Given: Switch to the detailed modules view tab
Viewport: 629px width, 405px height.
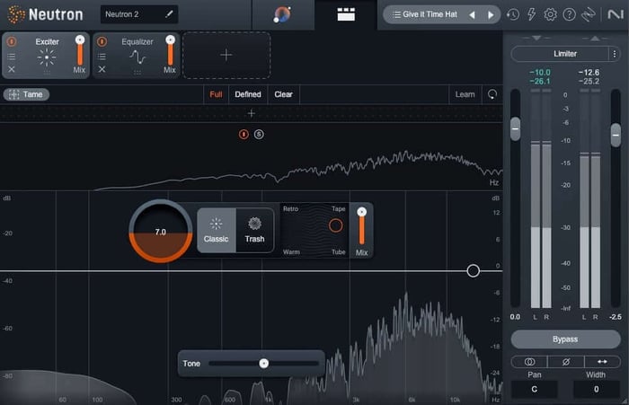Looking at the screenshot, I should 346,14.
